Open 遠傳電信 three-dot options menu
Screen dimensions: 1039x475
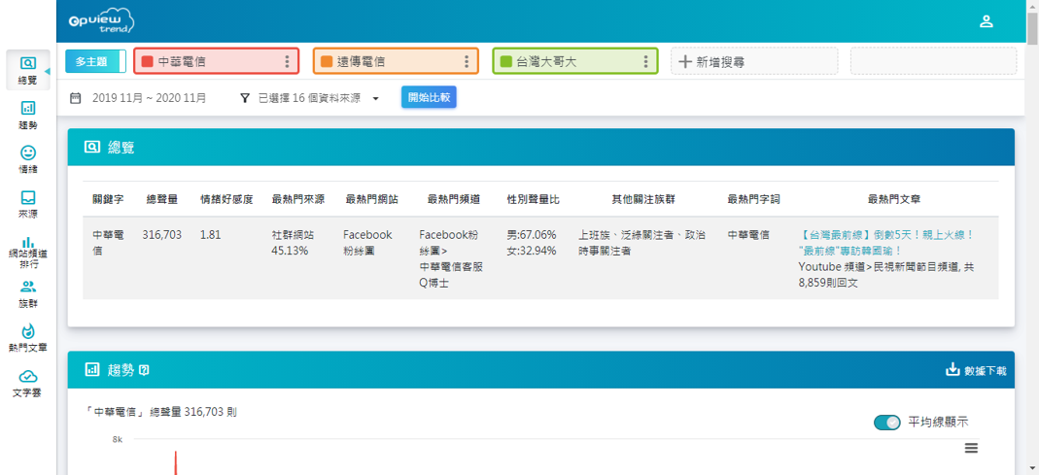(x=467, y=61)
